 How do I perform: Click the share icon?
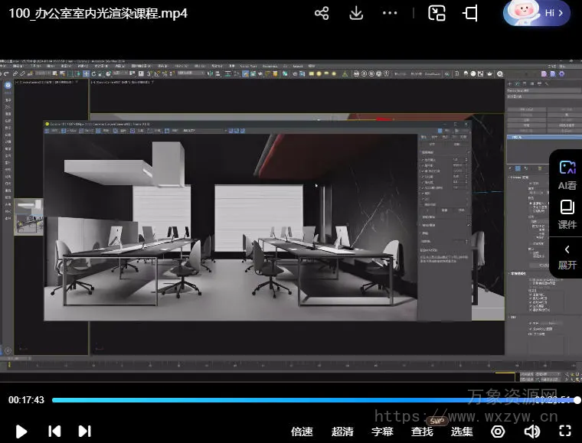coord(322,14)
